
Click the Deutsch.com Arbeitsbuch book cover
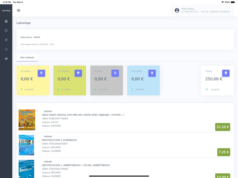click(x=27, y=169)
